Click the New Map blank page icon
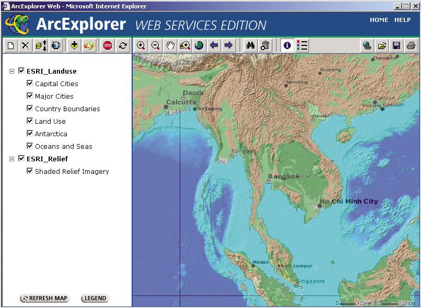 [11, 45]
